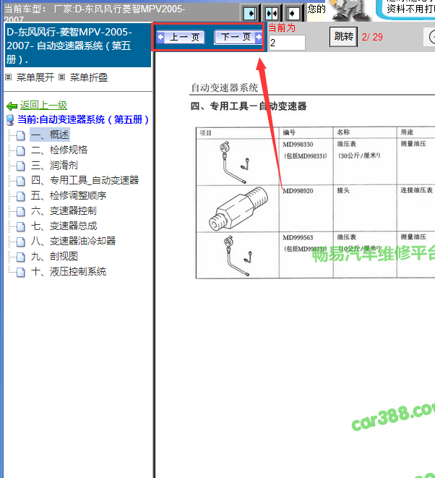Click the cartoon mascot image in banner
The height and width of the screenshot is (478, 435).
pyautogui.click(x=350, y=10)
